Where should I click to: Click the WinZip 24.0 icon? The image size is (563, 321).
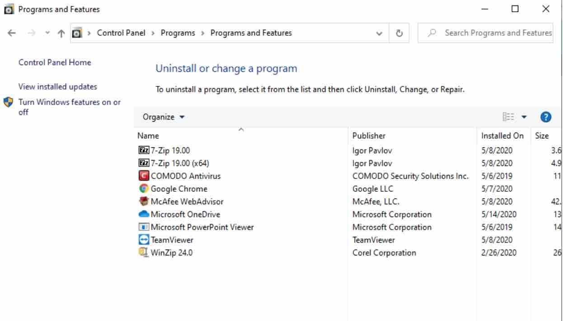coord(144,253)
